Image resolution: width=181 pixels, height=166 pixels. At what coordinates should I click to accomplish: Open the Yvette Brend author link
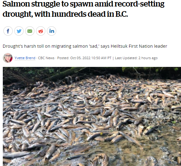pos(25,58)
